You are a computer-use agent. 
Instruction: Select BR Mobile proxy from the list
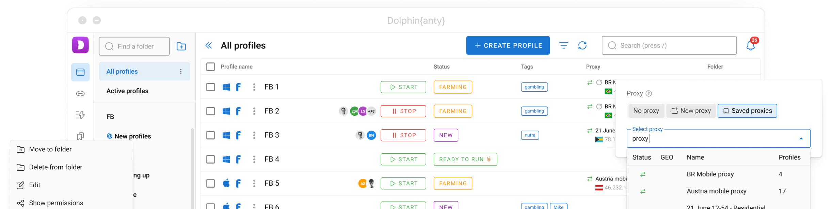coord(718,174)
